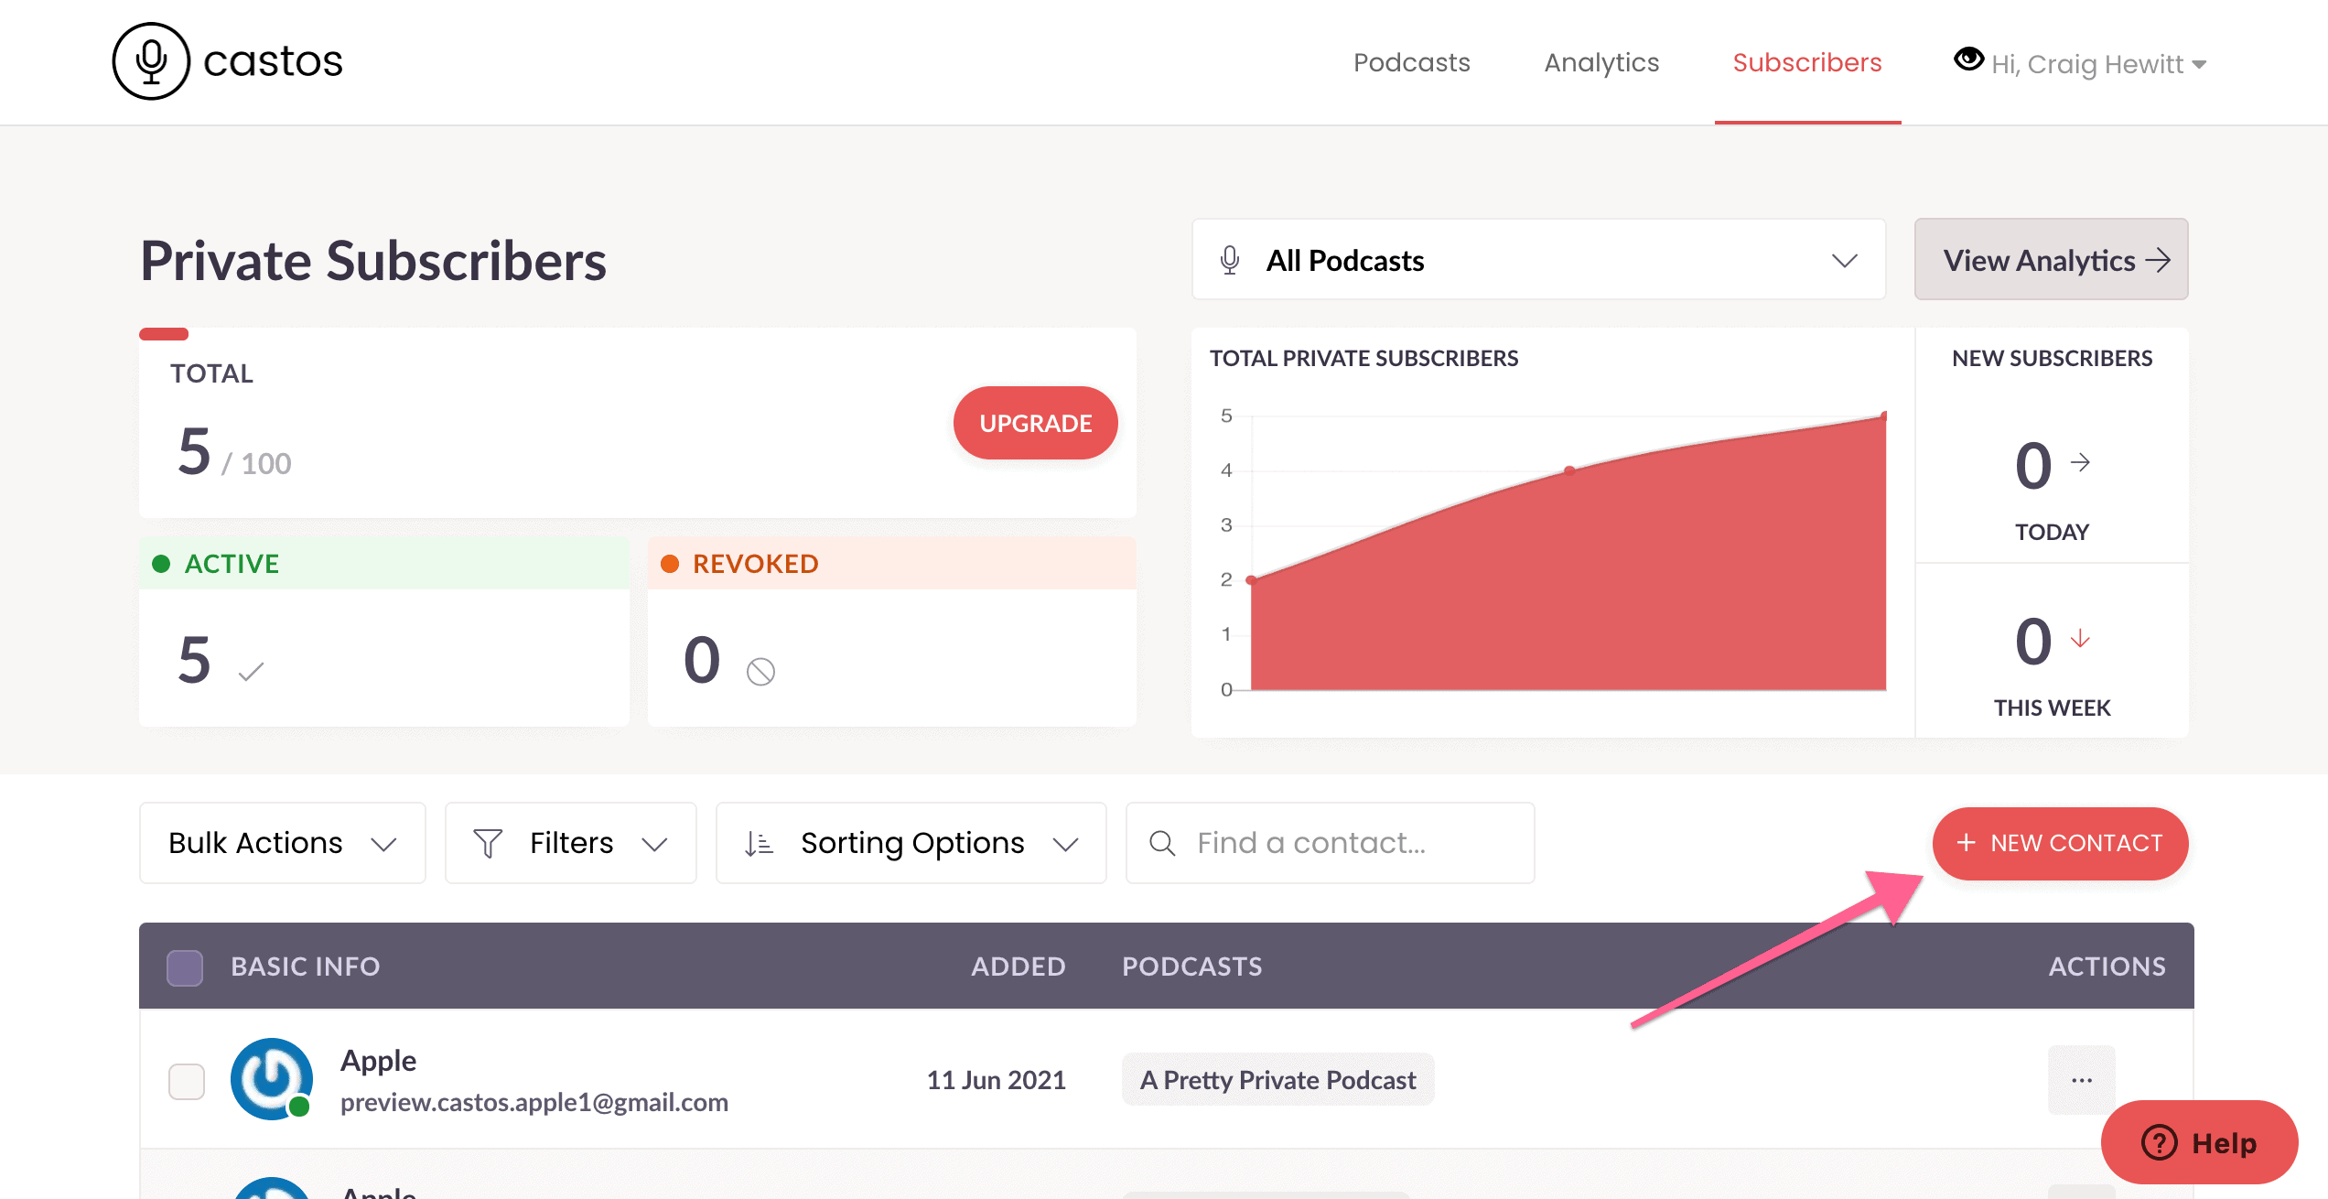Click the Apple subscriber avatar

271,1079
